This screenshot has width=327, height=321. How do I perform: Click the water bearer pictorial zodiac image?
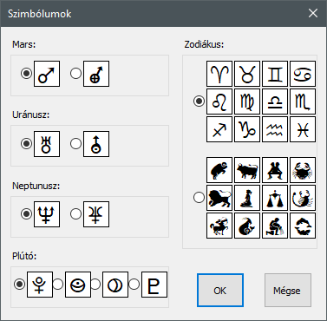[x=275, y=226]
